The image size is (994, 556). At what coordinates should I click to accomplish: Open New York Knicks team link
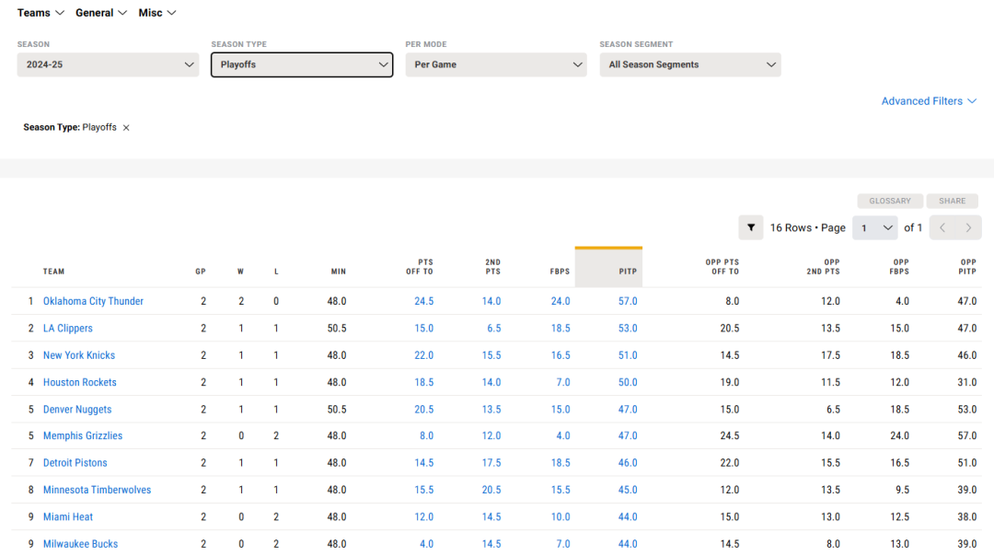pos(79,355)
